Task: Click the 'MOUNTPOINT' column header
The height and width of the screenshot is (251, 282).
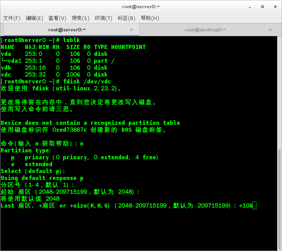Action: point(128,47)
